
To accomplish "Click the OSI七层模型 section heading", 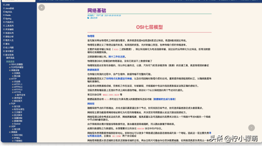I will click(149, 27).
